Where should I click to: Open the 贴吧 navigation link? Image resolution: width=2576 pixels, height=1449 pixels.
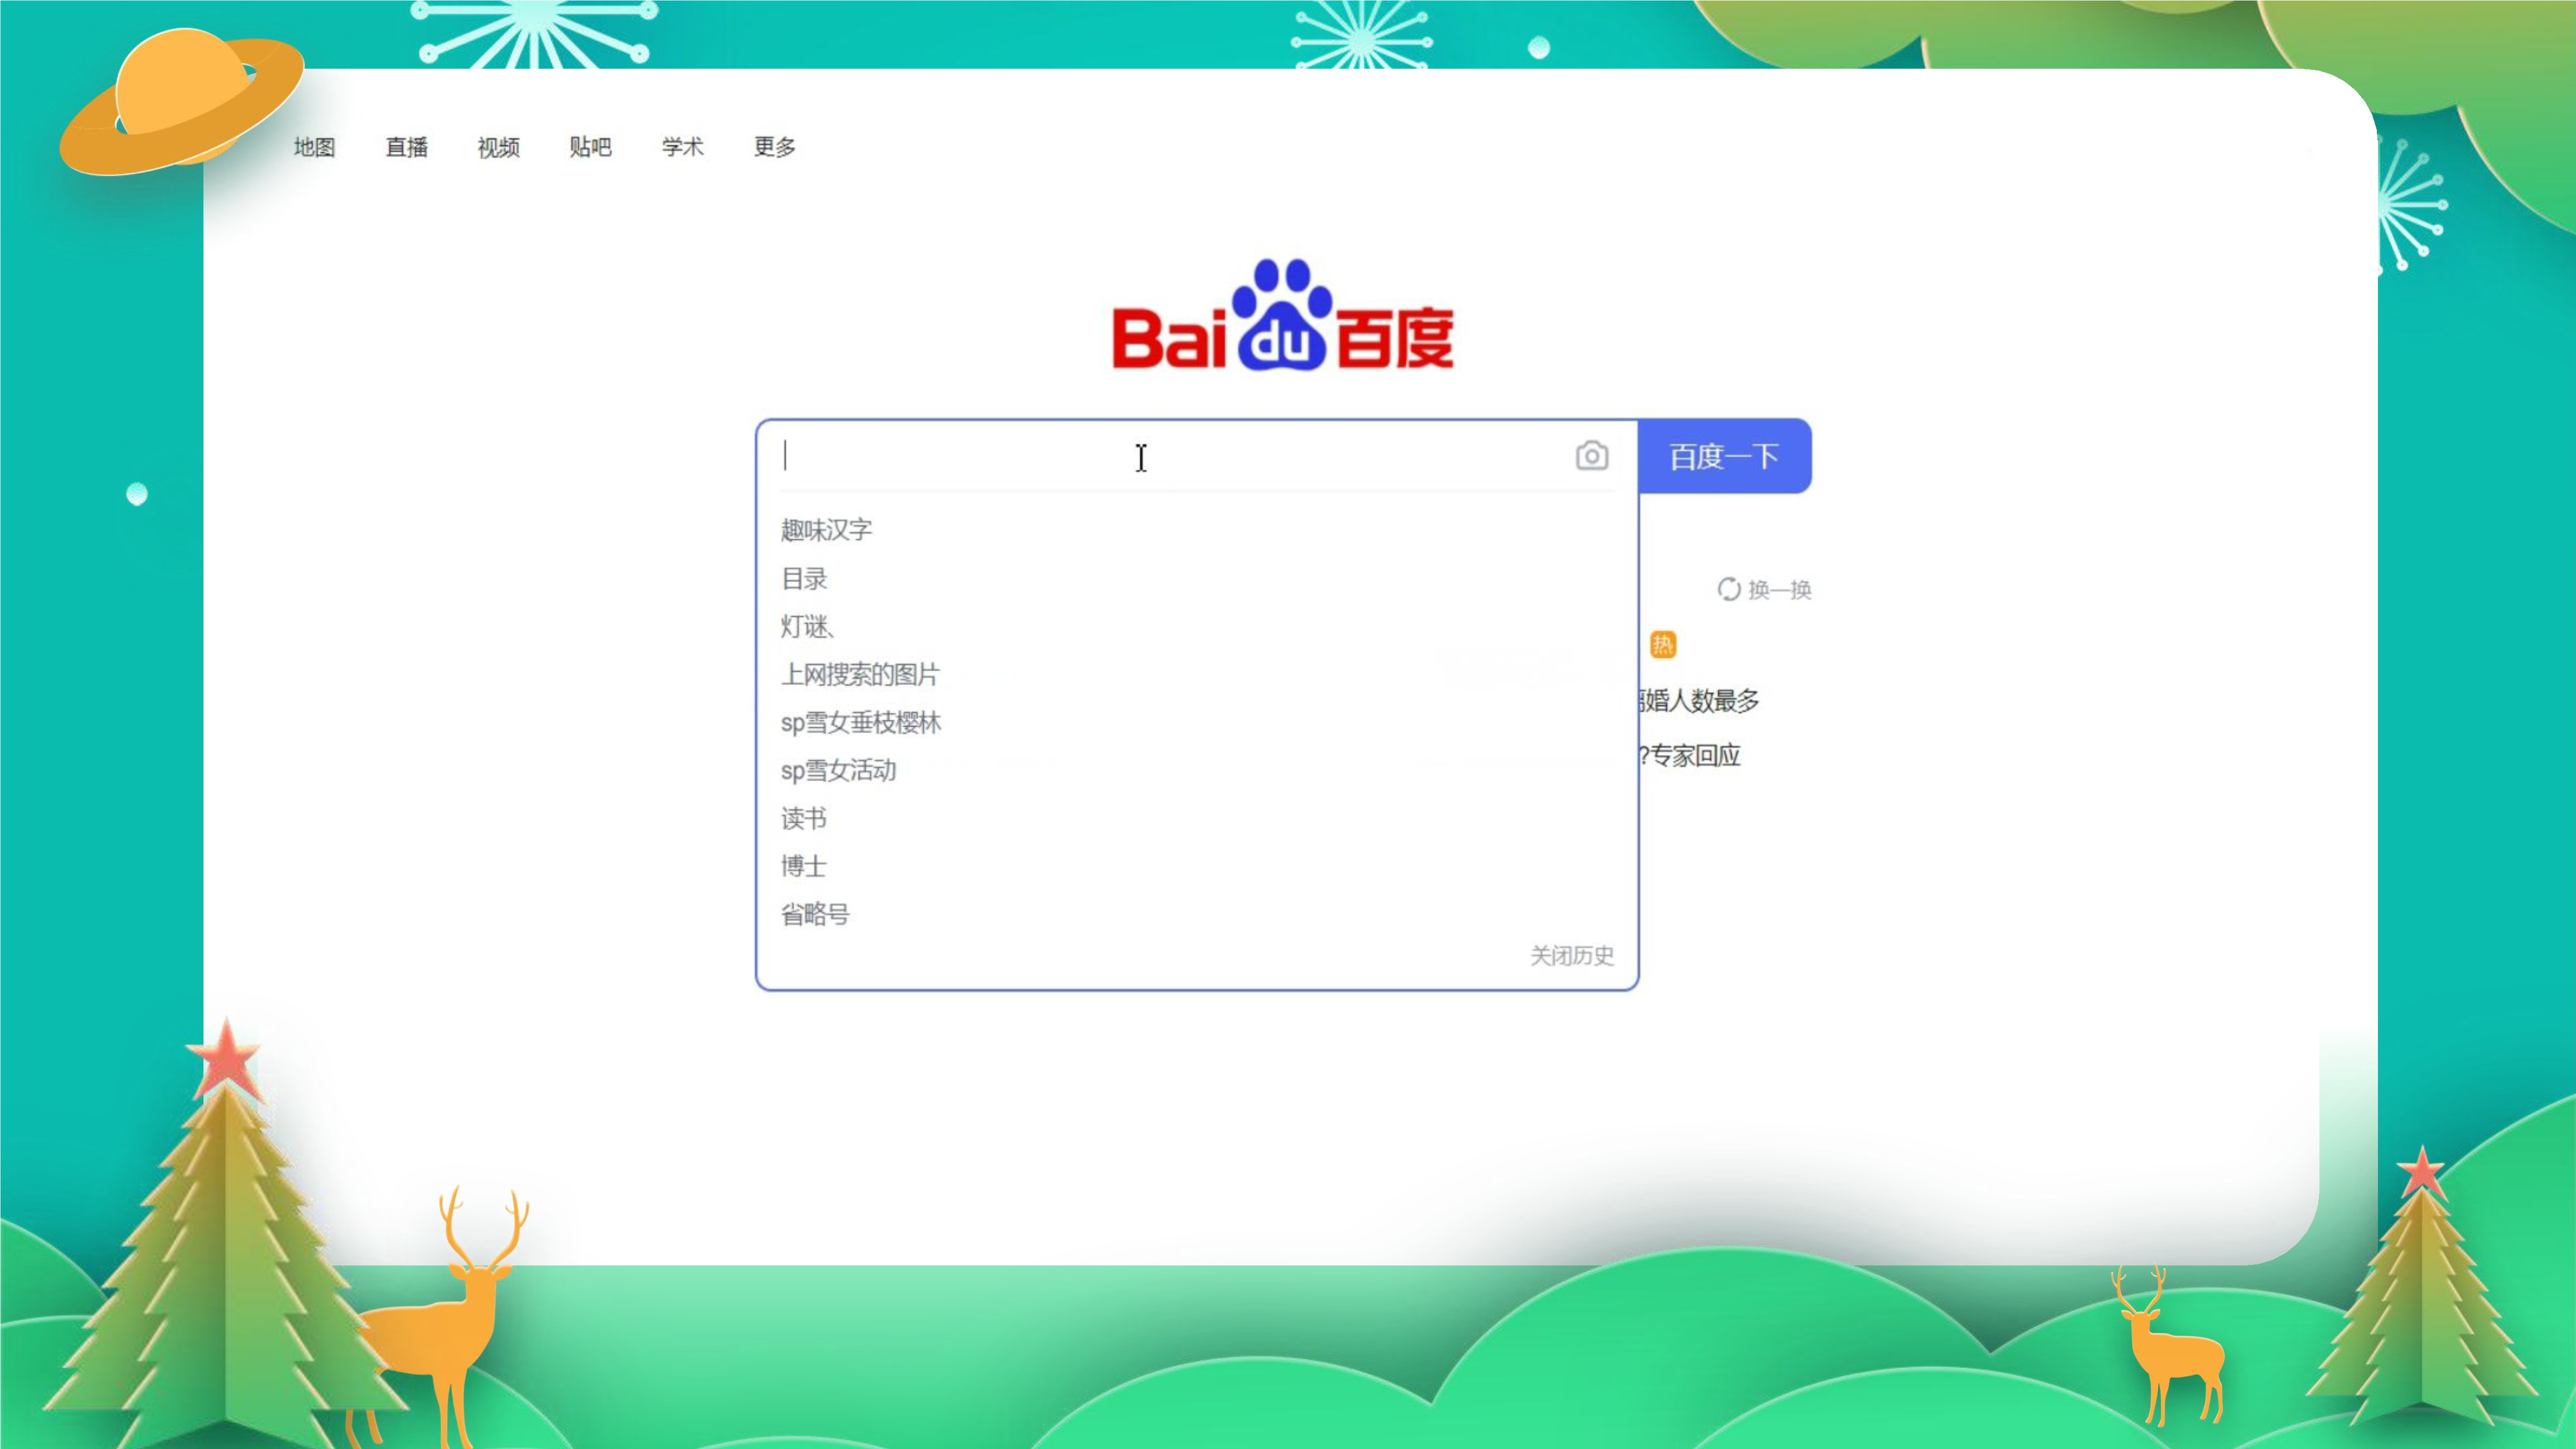pyautogui.click(x=590, y=148)
